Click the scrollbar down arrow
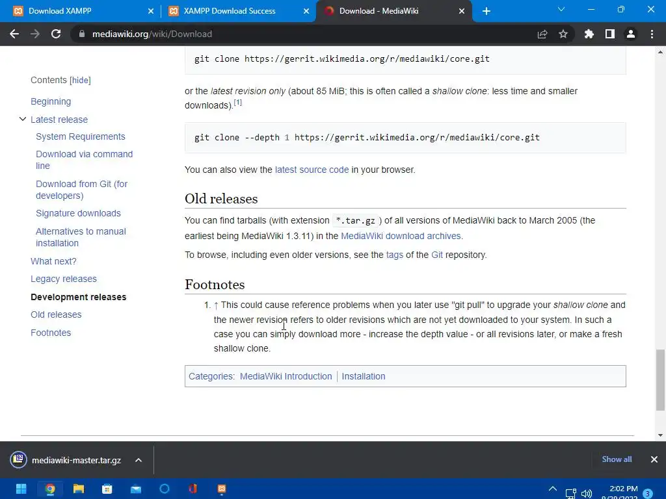 [660, 435]
